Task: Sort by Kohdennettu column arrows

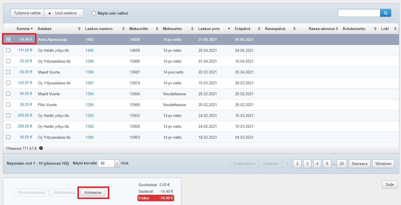Action: 375,29
